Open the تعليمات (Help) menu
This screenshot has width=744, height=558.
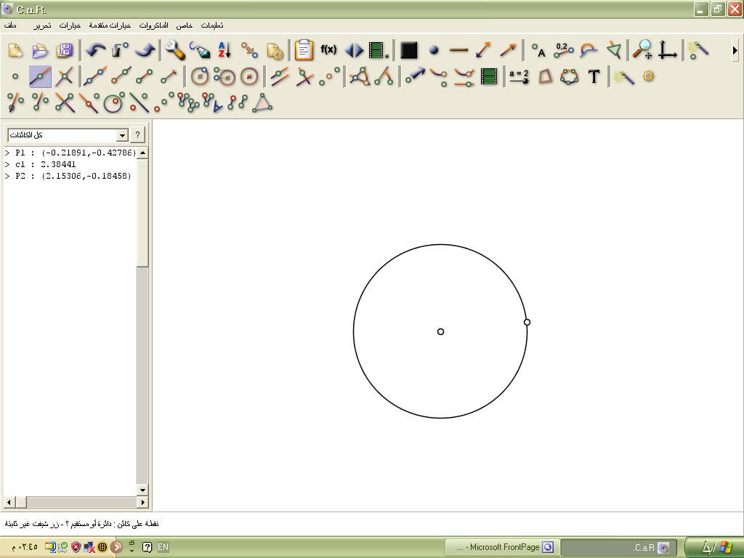click(212, 25)
